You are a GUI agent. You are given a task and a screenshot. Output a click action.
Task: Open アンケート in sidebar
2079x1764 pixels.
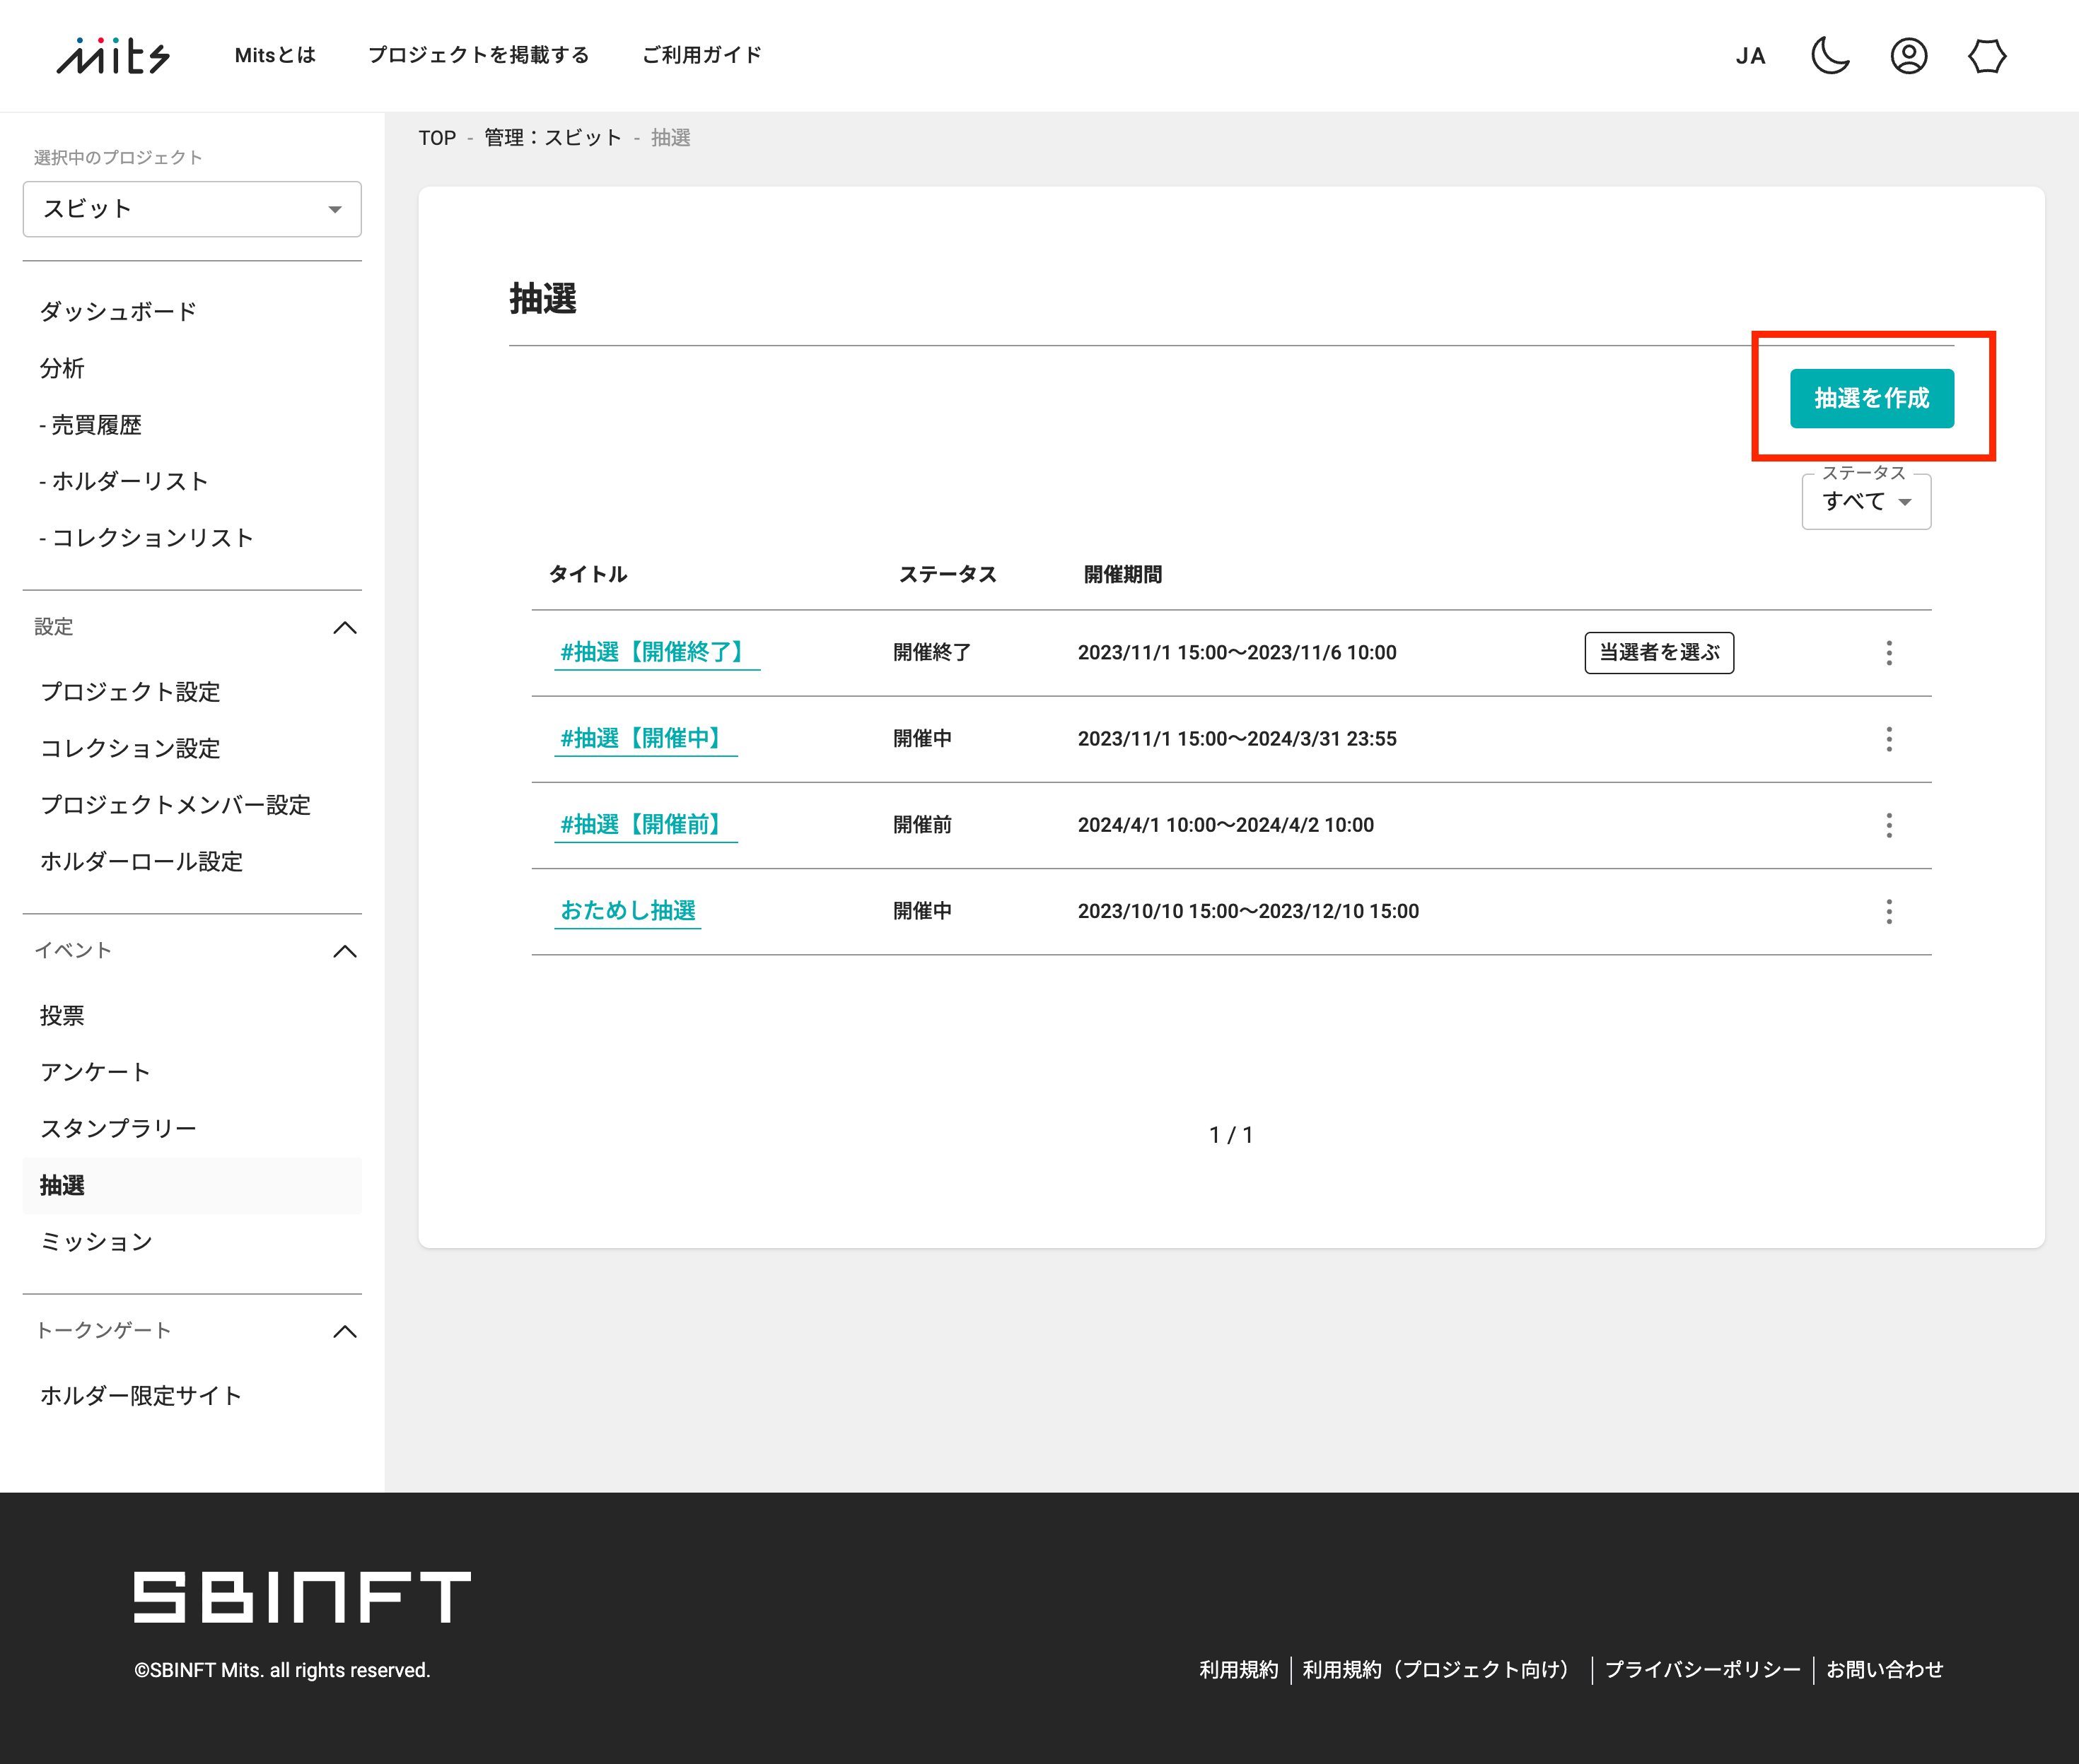pos(95,1072)
